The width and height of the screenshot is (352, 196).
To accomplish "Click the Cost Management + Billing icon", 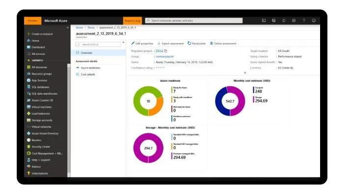I will pos(28,153).
